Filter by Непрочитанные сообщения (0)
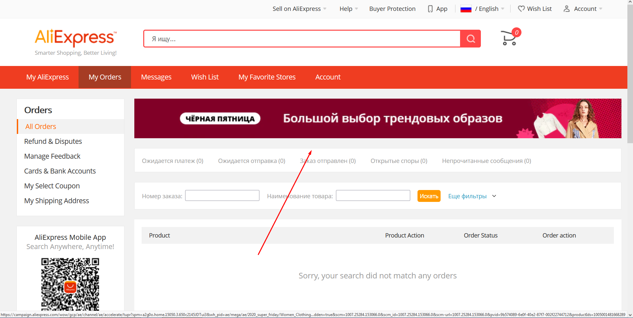The height and width of the screenshot is (318, 633). pyautogui.click(x=486, y=161)
